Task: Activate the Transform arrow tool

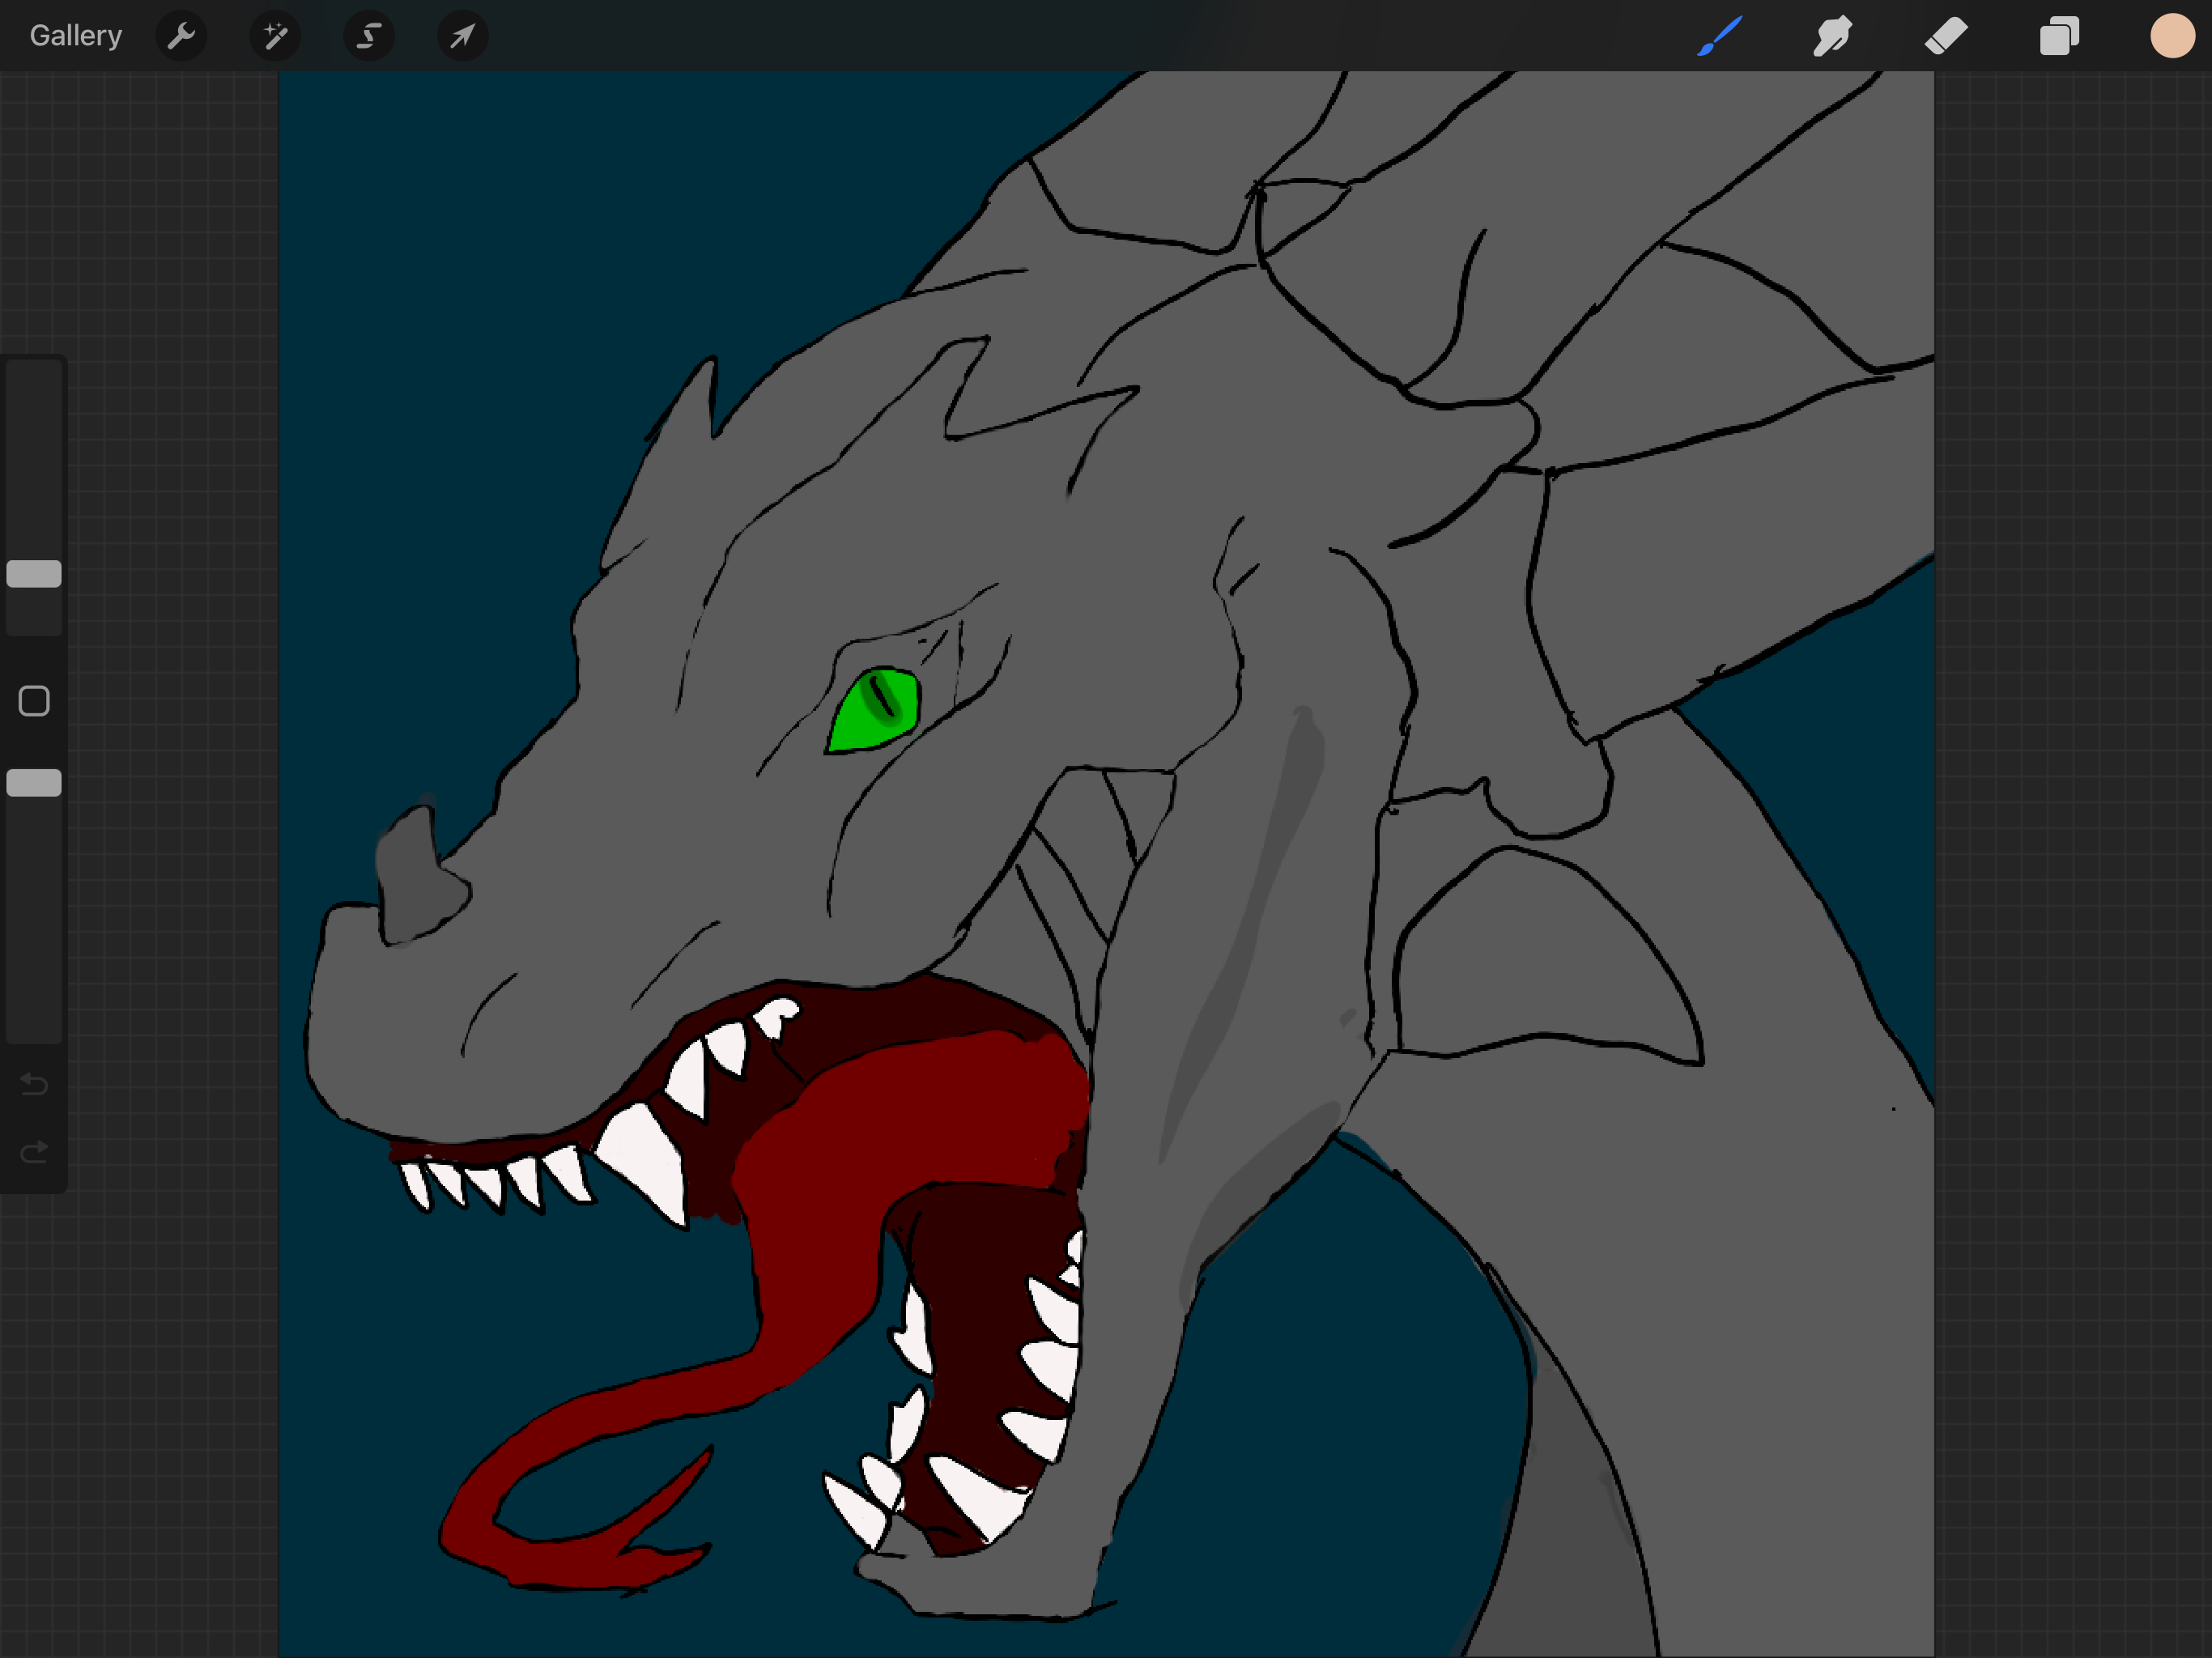Action: point(462,37)
